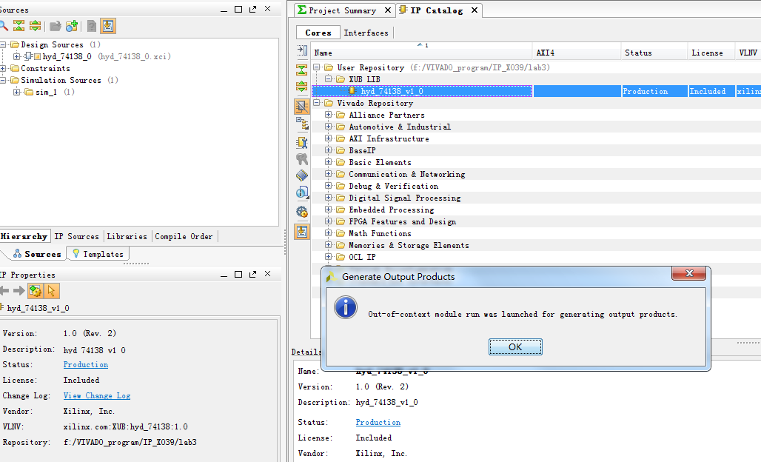Float the Sources panel window
Viewport: 761px width, 462px height.
[252, 9]
